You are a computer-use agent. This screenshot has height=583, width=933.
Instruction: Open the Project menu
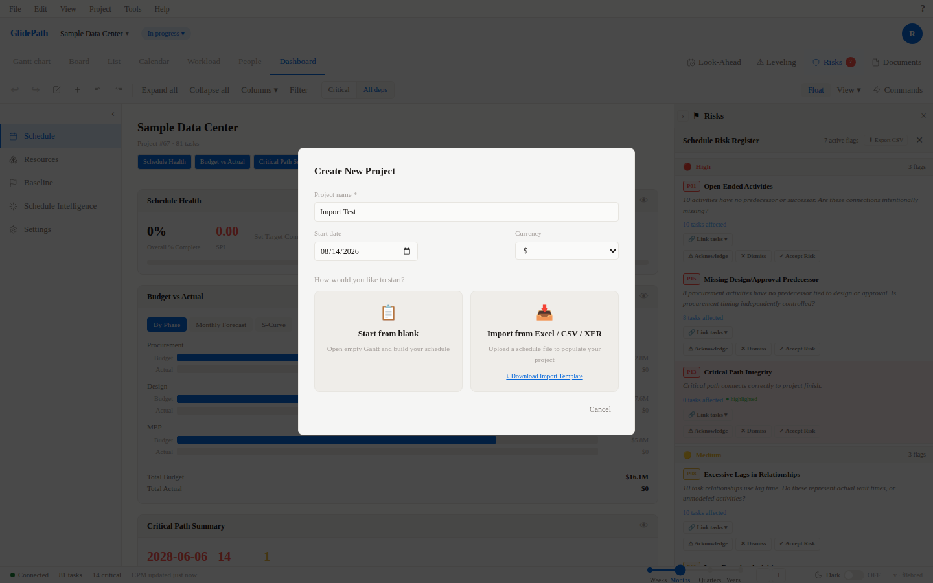pos(100,9)
